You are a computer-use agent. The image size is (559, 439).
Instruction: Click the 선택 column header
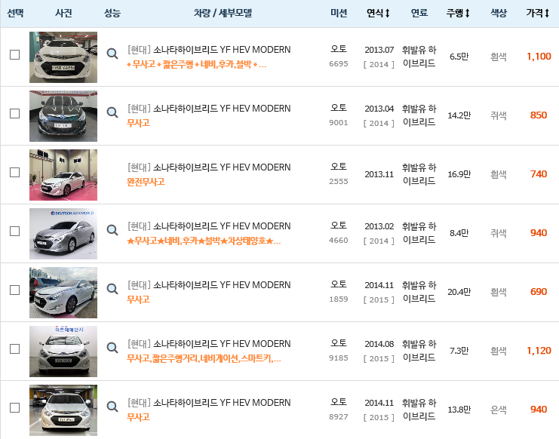(15, 13)
